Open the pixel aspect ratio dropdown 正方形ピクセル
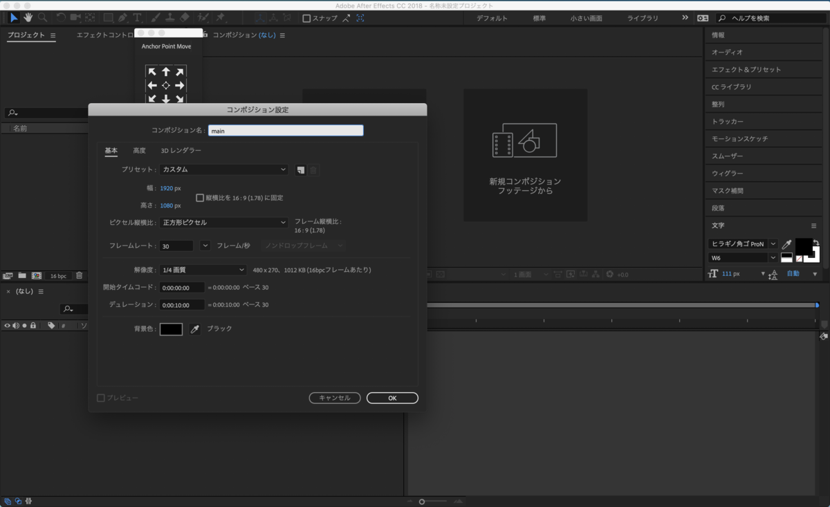The image size is (830, 507). click(x=224, y=223)
